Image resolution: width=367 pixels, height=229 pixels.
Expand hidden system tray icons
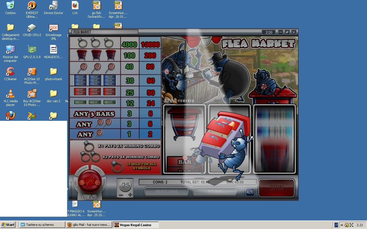click(x=341, y=225)
